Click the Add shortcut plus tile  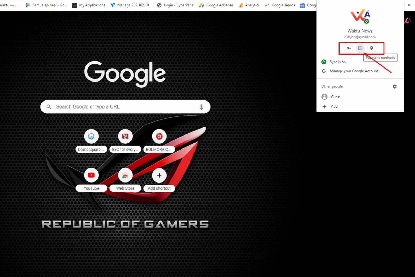point(159,180)
